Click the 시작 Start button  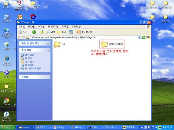pyautogui.click(x=8, y=128)
